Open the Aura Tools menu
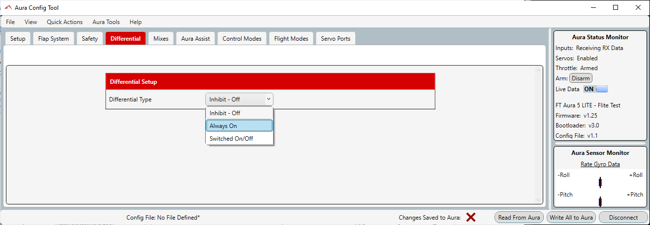Viewport: 650px width, 225px height. (106, 22)
